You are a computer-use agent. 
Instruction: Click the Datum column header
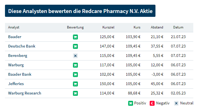(x=178, y=27)
